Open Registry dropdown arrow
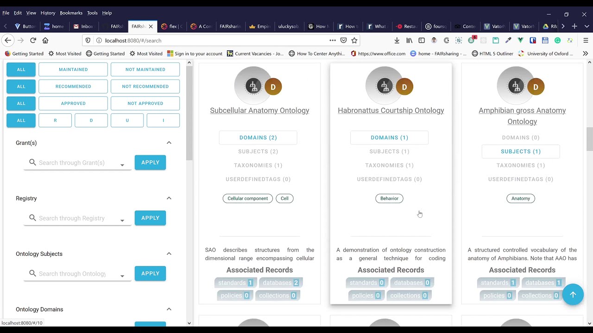The width and height of the screenshot is (593, 333). [122, 221]
